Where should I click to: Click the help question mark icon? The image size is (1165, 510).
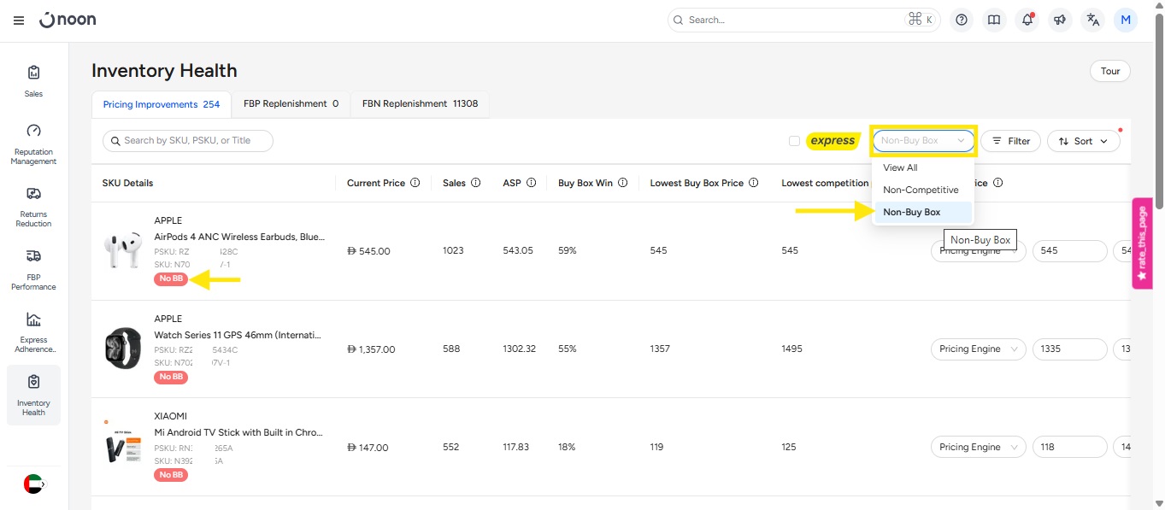(x=962, y=20)
